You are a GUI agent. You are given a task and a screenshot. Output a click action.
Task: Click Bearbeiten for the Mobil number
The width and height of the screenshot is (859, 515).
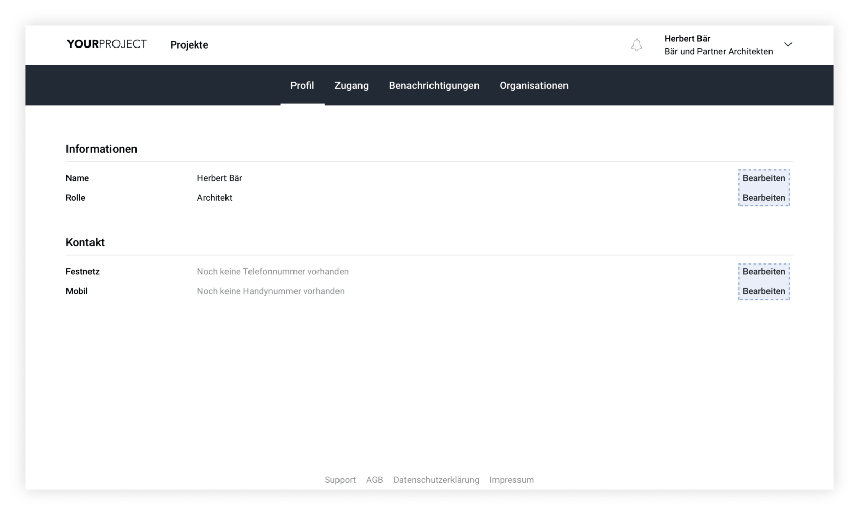763,291
